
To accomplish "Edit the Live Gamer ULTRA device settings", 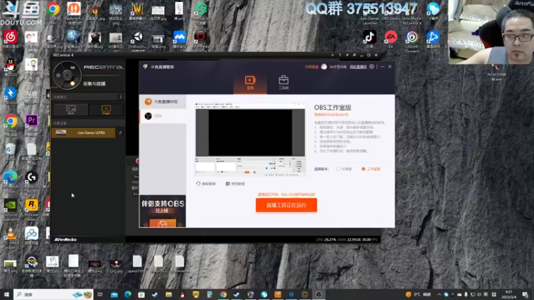I will click(x=120, y=133).
